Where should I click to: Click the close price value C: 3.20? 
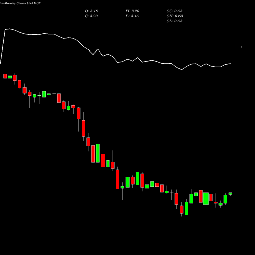pos(91,16)
